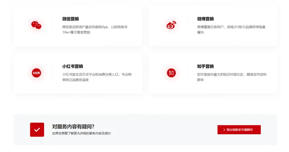Open the 知乎营销 heading
The image size is (289, 152).
coord(205,66)
